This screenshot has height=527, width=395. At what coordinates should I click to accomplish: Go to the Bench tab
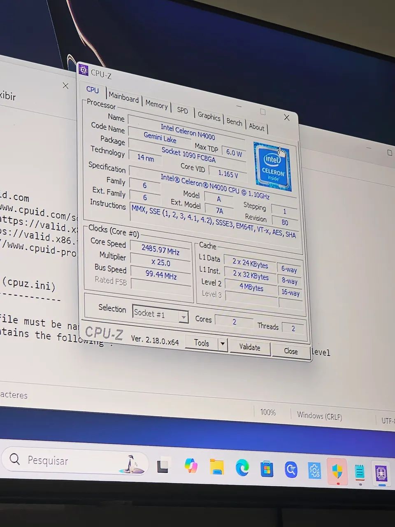coord(234,122)
